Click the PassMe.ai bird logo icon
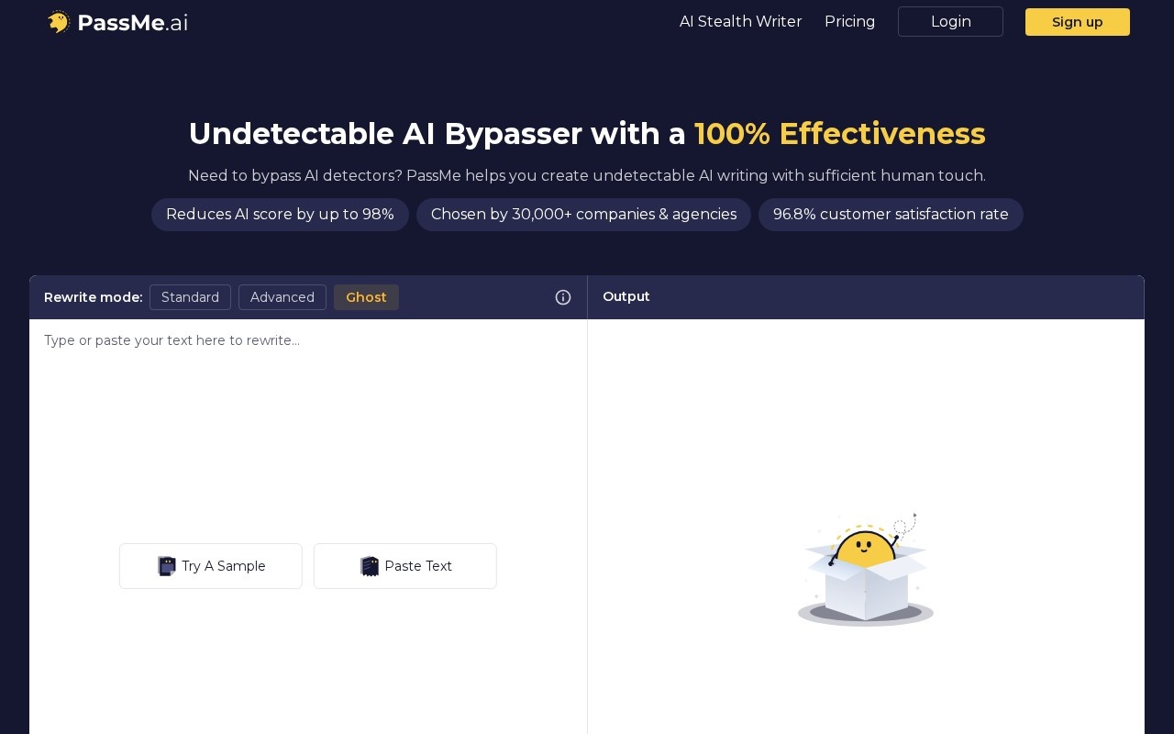1174x734 pixels. pyautogui.click(x=59, y=22)
